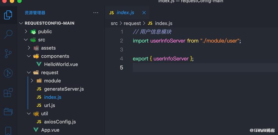278x135 pixels.
Task: Open generateServer.js in the explorer
Action: click(64, 89)
